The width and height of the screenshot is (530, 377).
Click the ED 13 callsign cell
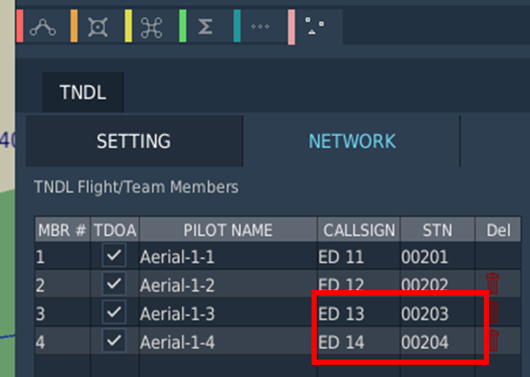pos(359,314)
